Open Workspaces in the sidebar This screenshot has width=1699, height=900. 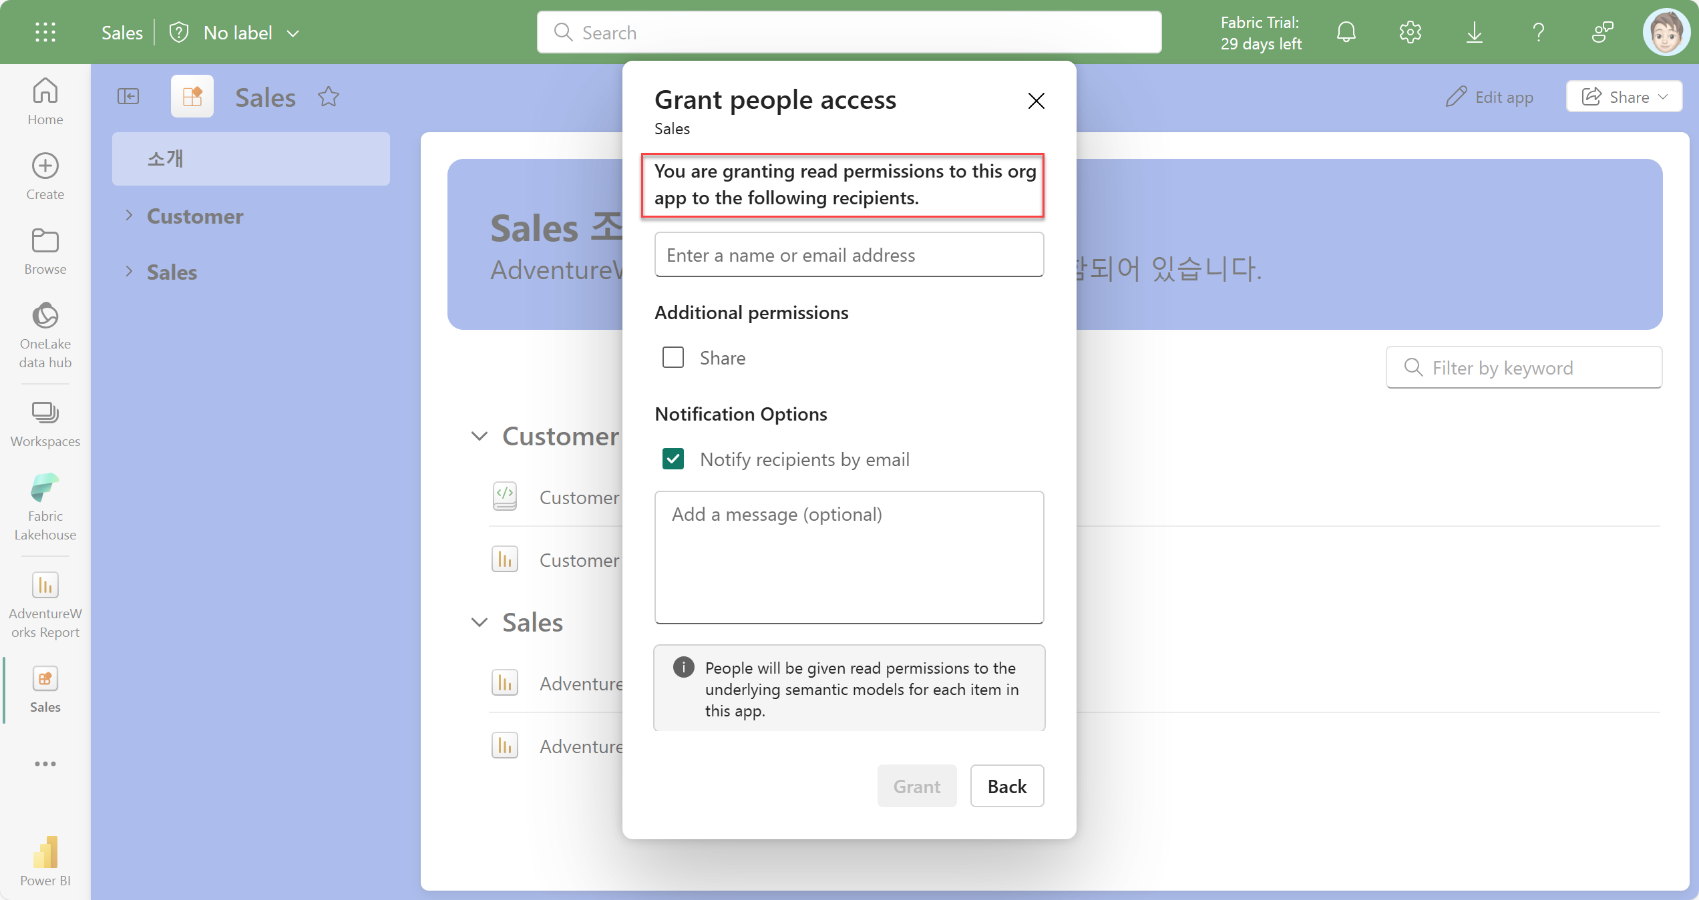pyautogui.click(x=45, y=424)
